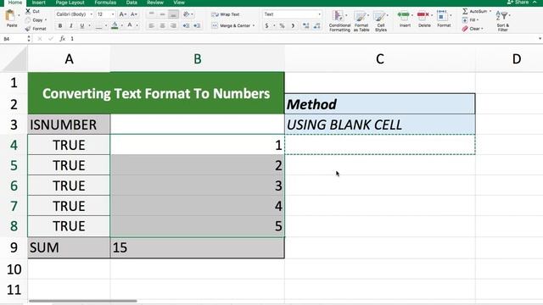Image resolution: width=543 pixels, height=305 pixels.
Task: Click the Copy icon
Action: pyautogui.click(x=28, y=20)
